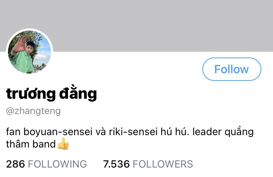The image size is (273, 177).
Task: Click the gray header banner image
Action: 136,26
